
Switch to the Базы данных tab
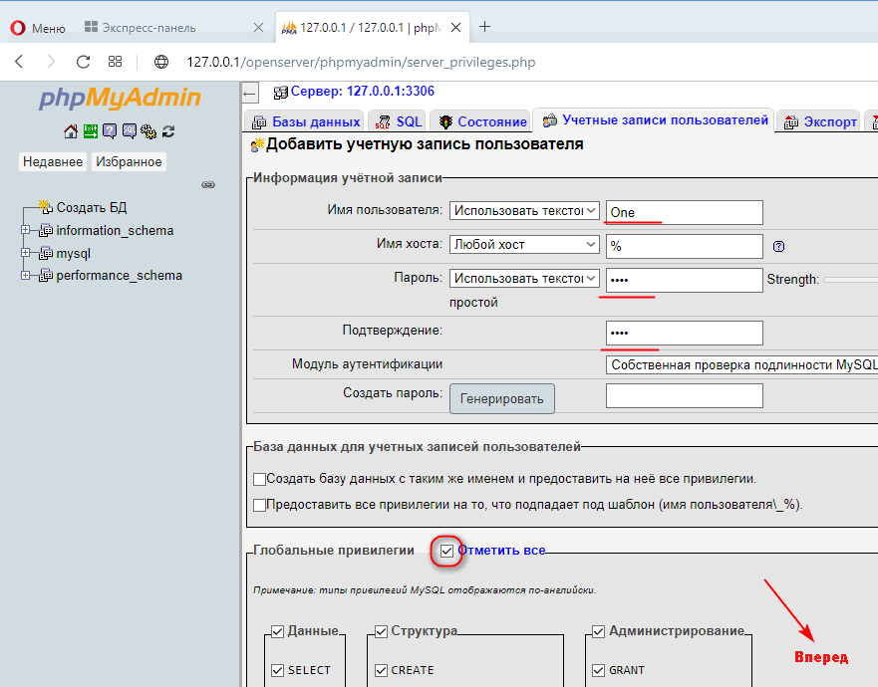click(305, 121)
